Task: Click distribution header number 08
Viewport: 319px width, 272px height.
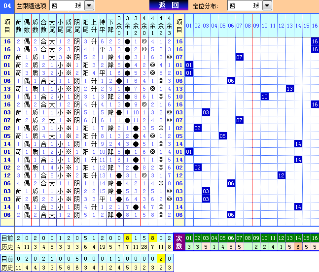Action: pos(248,26)
